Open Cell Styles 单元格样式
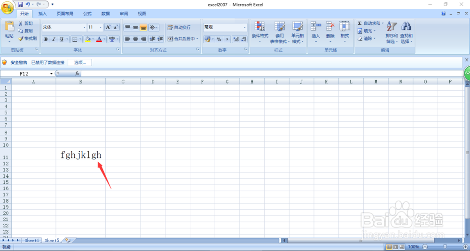The height and width of the screenshot is (251, 470). click(x=298, y=32)
